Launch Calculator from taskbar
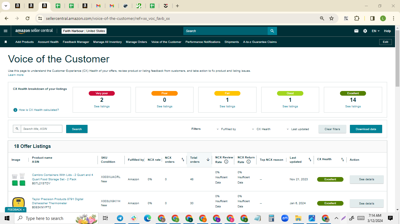The height and width of the screenshot is (224, 400). tap(271, 218)
